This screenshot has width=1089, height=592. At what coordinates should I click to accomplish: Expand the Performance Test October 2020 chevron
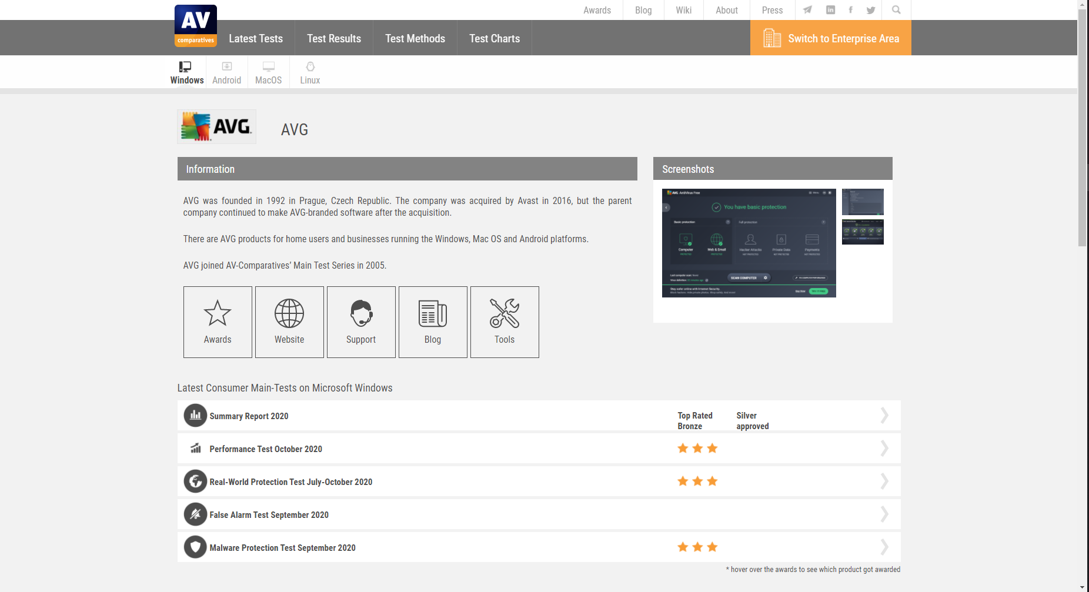tap(884, 449)
